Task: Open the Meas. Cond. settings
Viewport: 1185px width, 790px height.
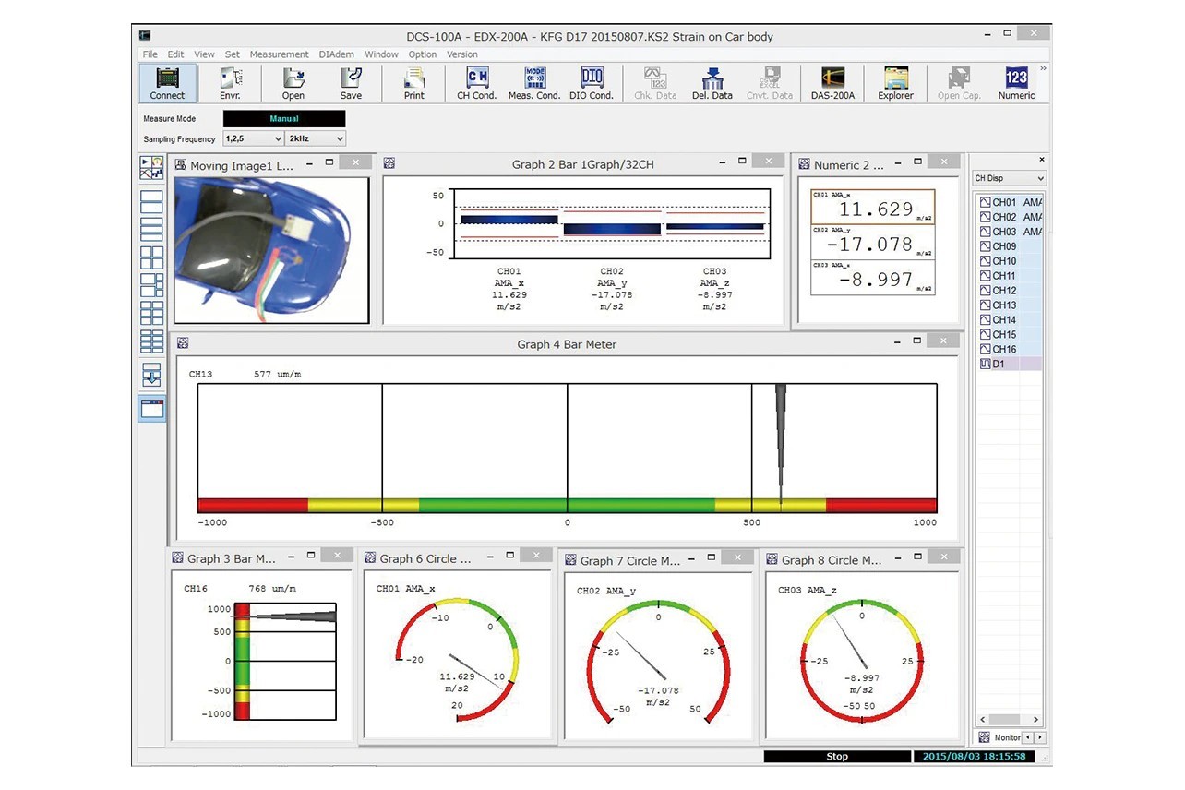Action: pyautogui.click(x=534, y=83)
